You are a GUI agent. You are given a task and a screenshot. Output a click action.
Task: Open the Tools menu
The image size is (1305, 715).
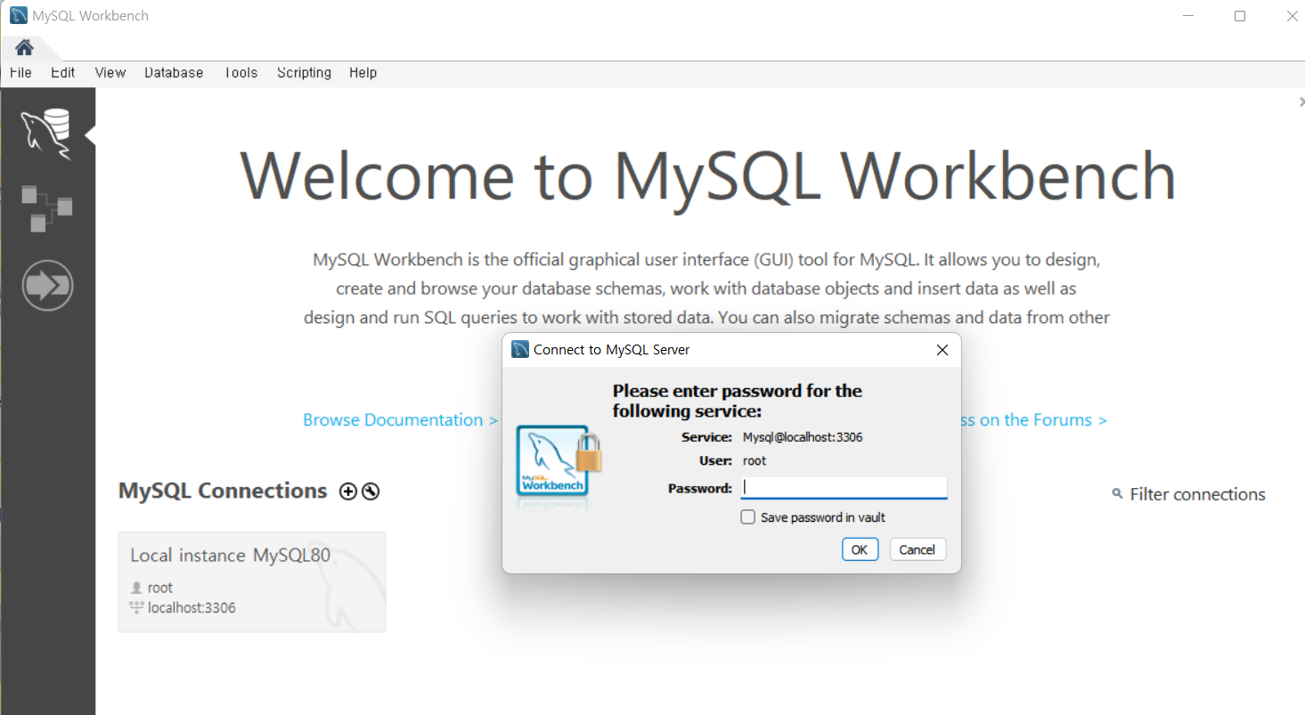click(241, 73)
